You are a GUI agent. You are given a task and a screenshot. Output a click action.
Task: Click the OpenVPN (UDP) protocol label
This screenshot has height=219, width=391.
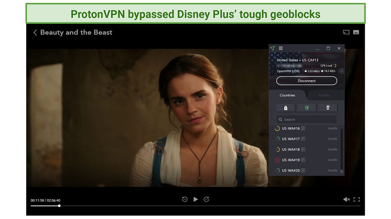(x=288, y=71)
